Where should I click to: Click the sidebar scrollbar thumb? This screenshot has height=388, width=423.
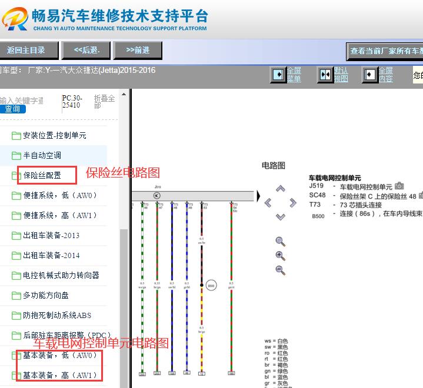[x=124, y=309]
